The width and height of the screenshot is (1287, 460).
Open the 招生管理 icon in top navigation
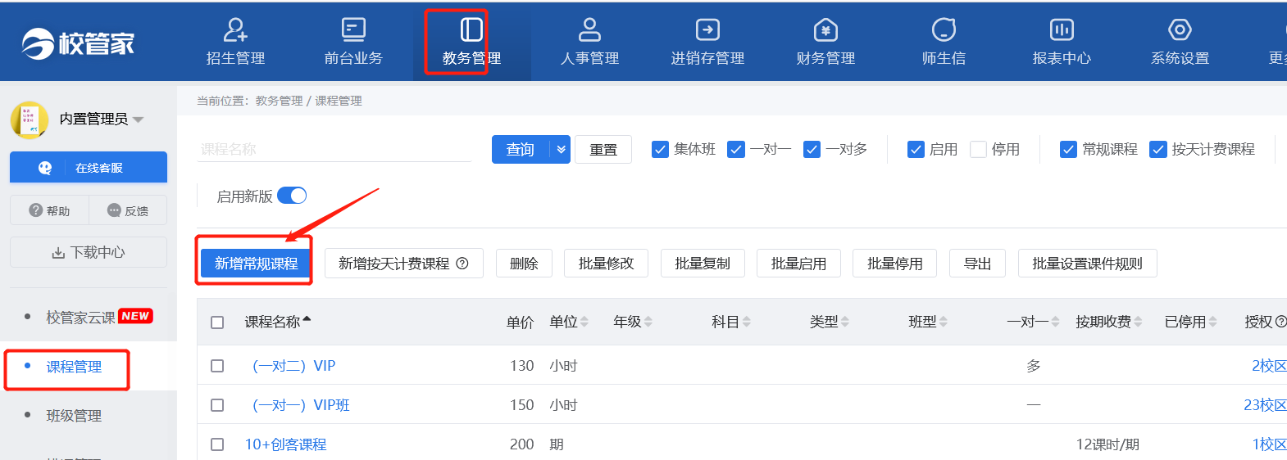235,30
